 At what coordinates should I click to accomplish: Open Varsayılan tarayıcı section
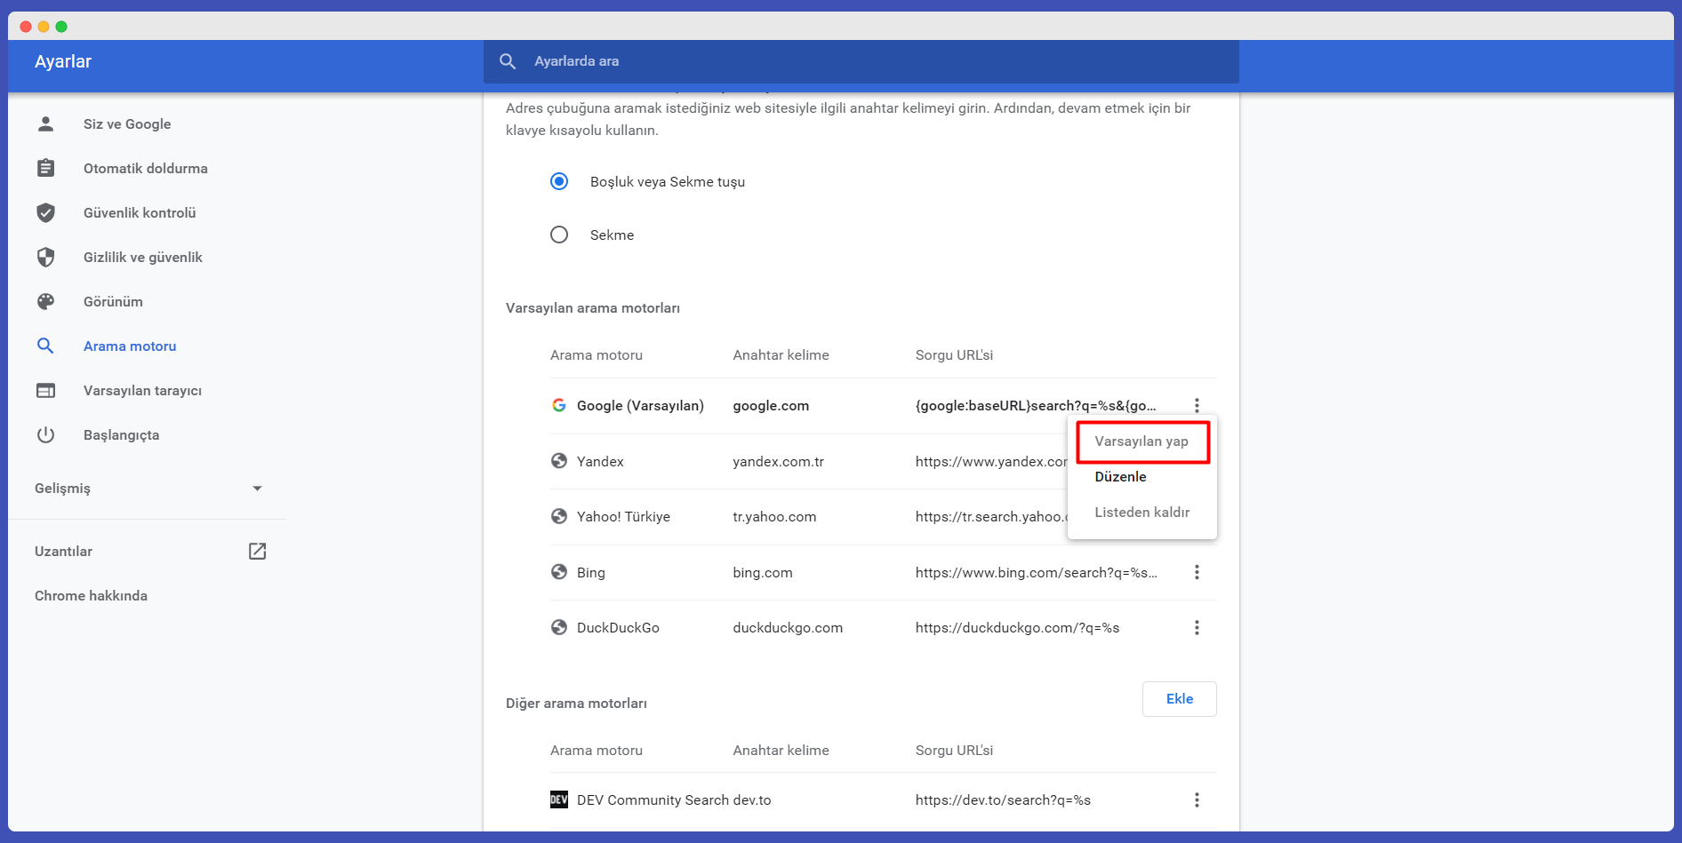point(142,391)
